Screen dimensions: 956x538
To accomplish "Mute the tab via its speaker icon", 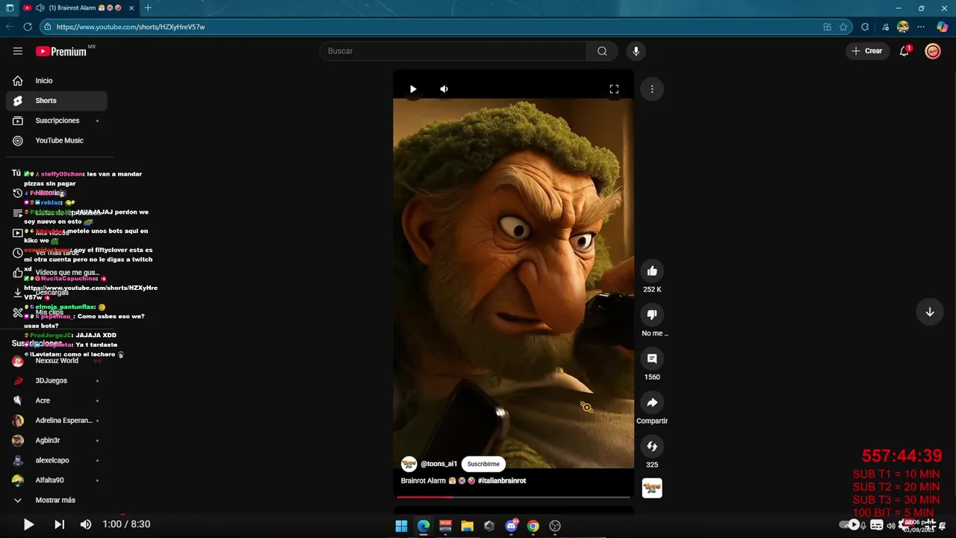I will (40, 8).
